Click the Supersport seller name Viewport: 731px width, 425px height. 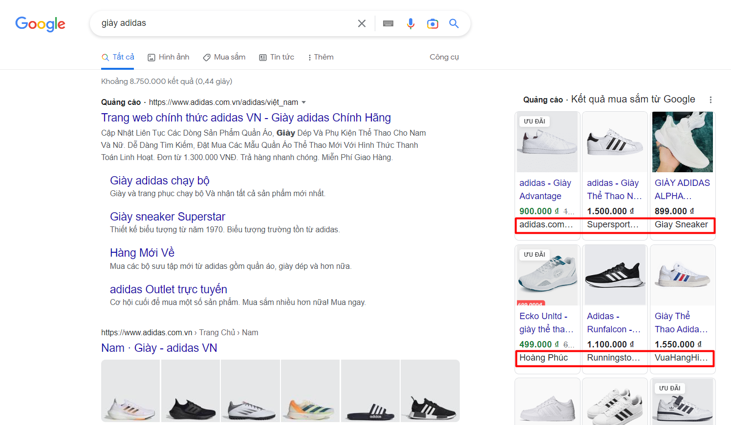click(613, 224)
